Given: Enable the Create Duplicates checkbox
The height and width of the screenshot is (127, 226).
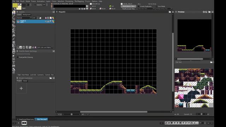Looking at the screenshot, I should pos(139,6).
